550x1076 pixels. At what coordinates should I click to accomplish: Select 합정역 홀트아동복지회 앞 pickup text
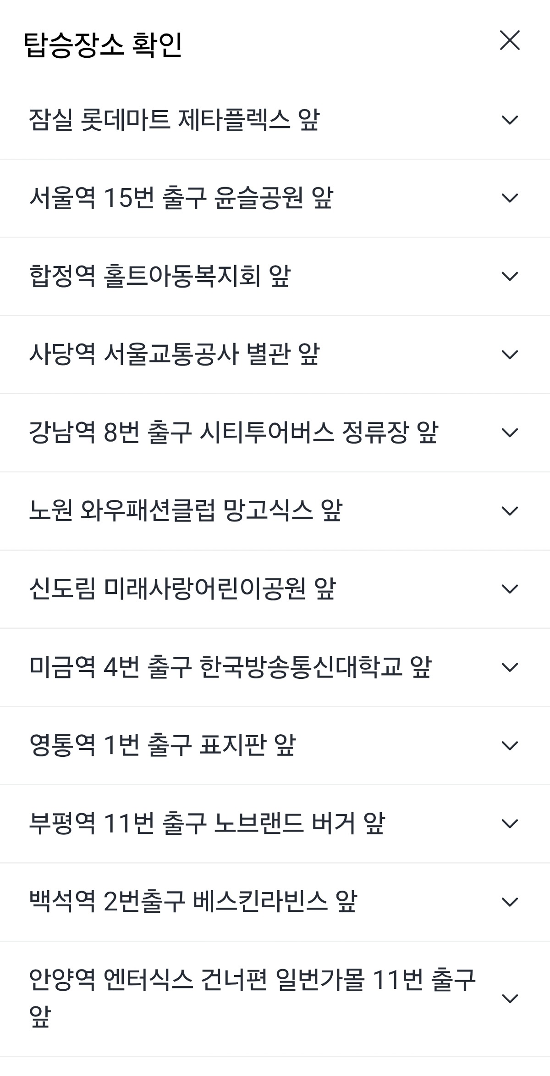click(x=160, y=276)
